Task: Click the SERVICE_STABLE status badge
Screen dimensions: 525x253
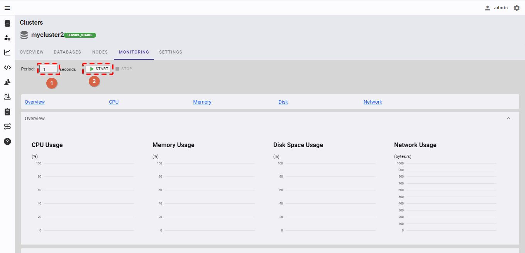Action: (80, 35)
